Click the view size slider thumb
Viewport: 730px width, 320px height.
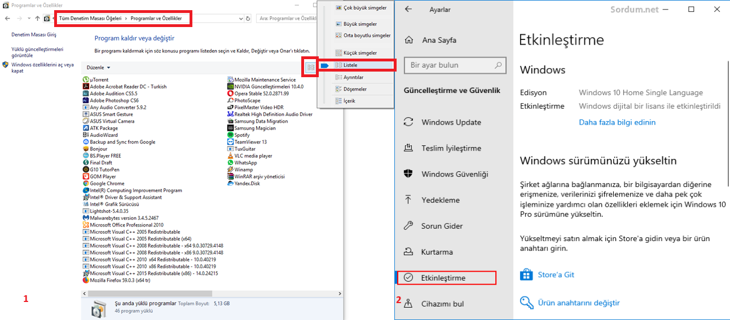324,65
